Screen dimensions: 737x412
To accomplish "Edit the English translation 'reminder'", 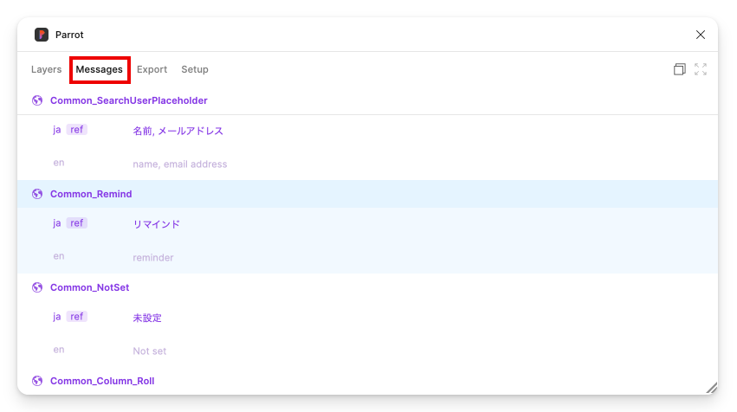I will (x=153, y=258).
